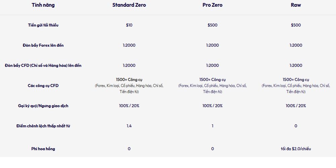This screenshot has width=336, height=168.
Task: Click the tối đa $2.0/chiều commission value
Action: coord(296,149)
